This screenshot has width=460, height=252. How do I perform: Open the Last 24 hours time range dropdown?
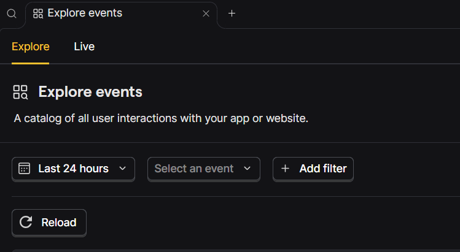pos(73,169)
